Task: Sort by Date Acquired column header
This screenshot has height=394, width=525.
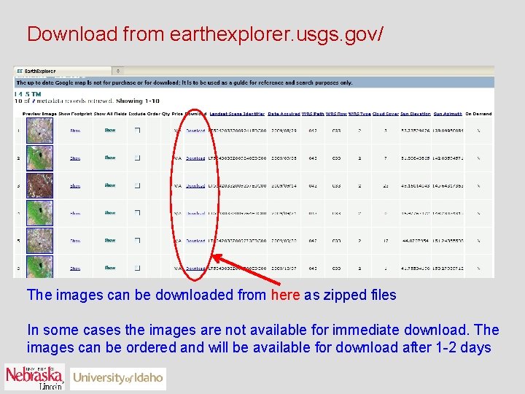Action: click(x=284, y=114)
